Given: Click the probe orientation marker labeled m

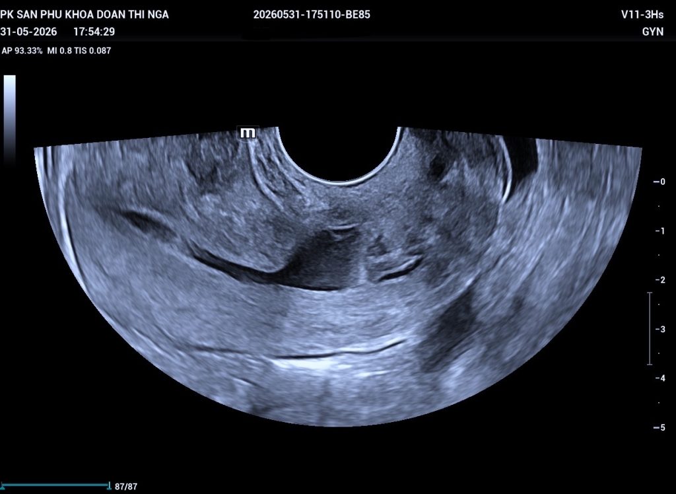Looking at the screenshot, I should coord(248,133).
